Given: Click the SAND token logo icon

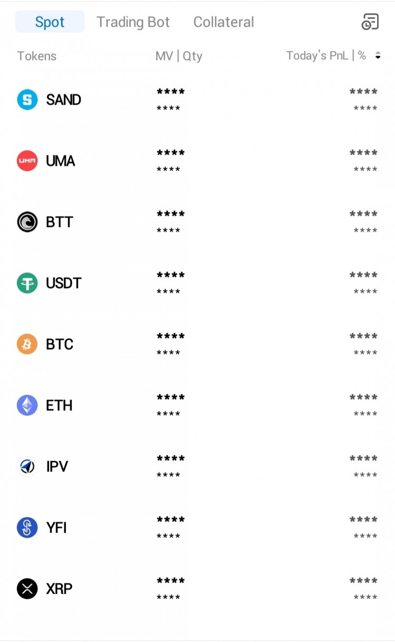Looking at the screenshot, I should point(27,100).
